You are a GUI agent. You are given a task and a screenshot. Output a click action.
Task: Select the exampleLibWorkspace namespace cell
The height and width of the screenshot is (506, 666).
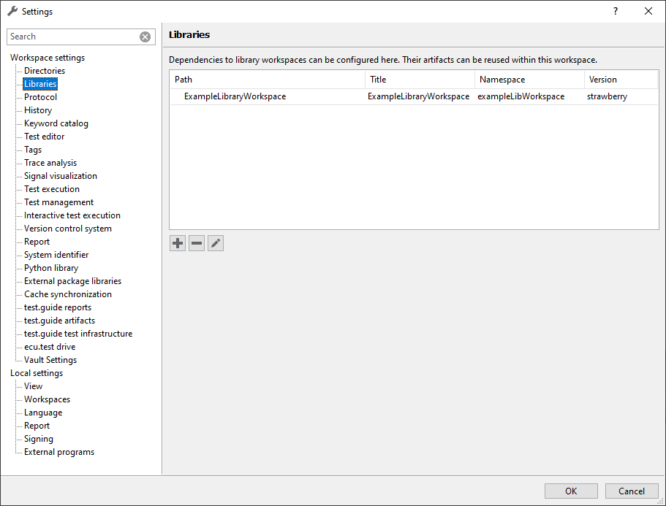point(521,96)
